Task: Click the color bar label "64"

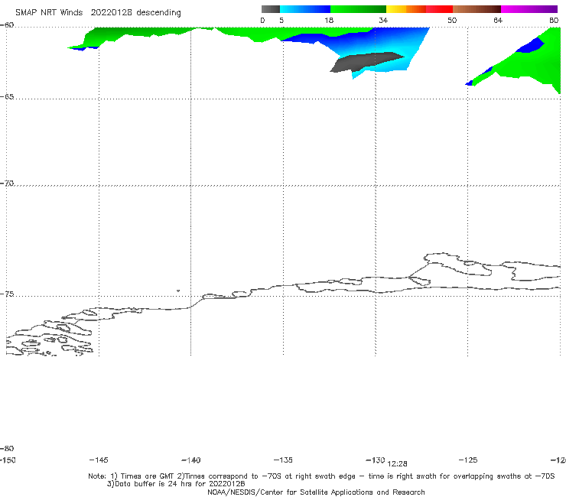Action: 498,20
